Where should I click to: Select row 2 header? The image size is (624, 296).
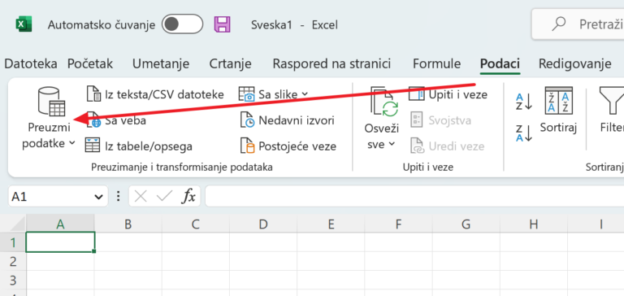(x=13, y=261)
